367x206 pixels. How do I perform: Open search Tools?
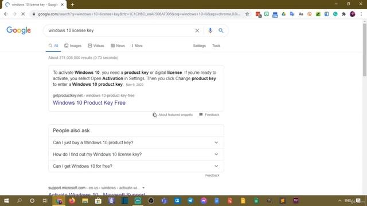[216, 46]
